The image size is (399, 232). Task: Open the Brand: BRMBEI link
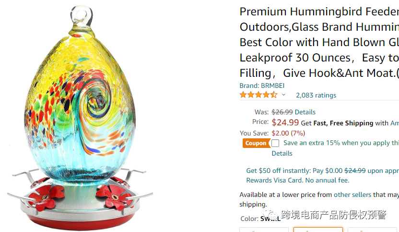tap(262, 85)
